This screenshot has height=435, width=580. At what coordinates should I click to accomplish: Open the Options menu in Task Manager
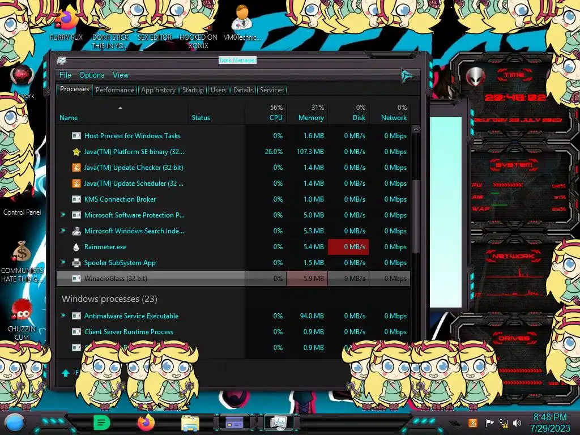(x=92, y=75)
